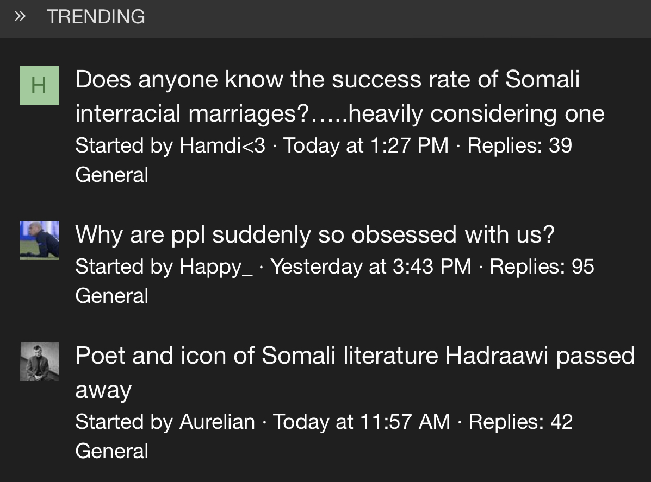The width and height of the screenshot is (651, 482).
Task: Select the "Today at 11:57 AM" timestamp
Action: point(361,422)
